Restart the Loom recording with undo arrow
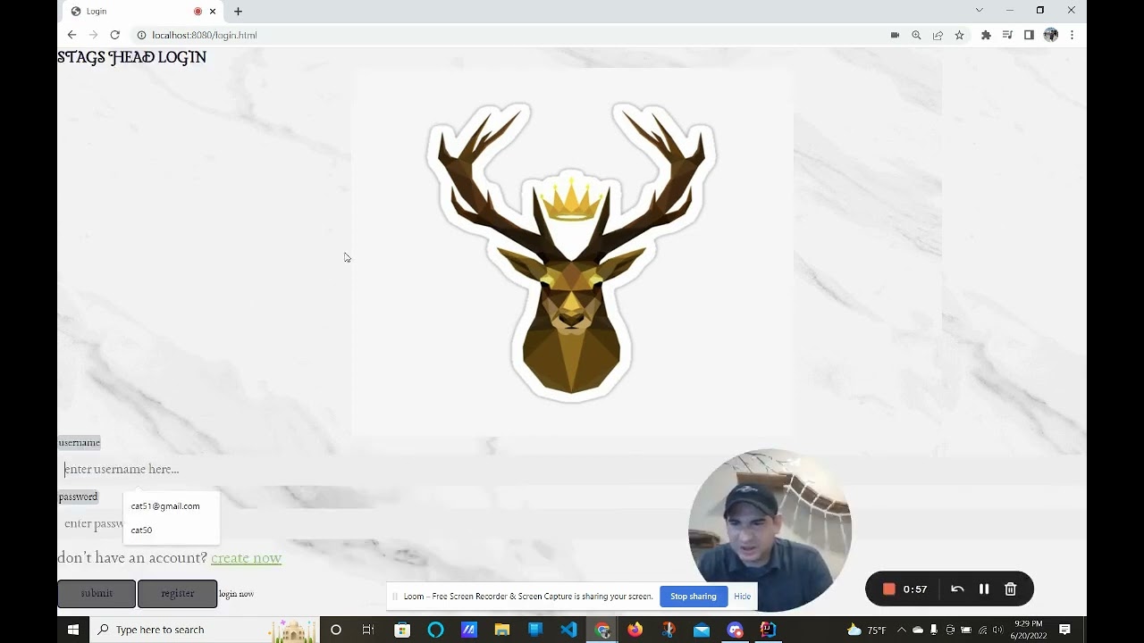This screenshot has width=1144, height=643. 957,589
